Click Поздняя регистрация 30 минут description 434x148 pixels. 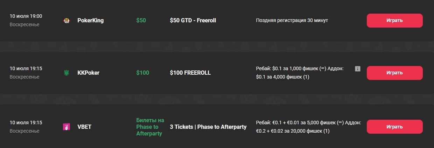[292, 21]
